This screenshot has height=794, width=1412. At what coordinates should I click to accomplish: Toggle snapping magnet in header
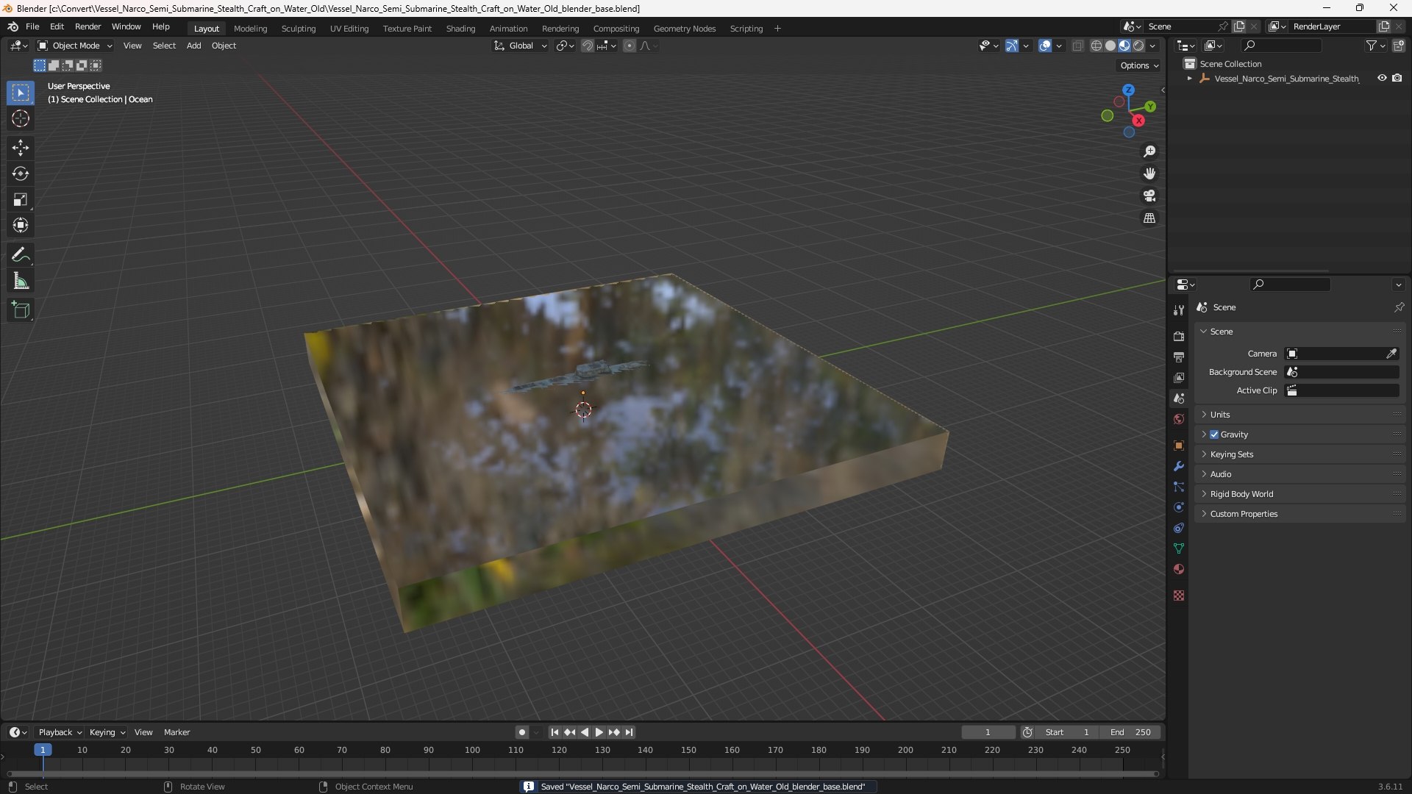[588, 46]
